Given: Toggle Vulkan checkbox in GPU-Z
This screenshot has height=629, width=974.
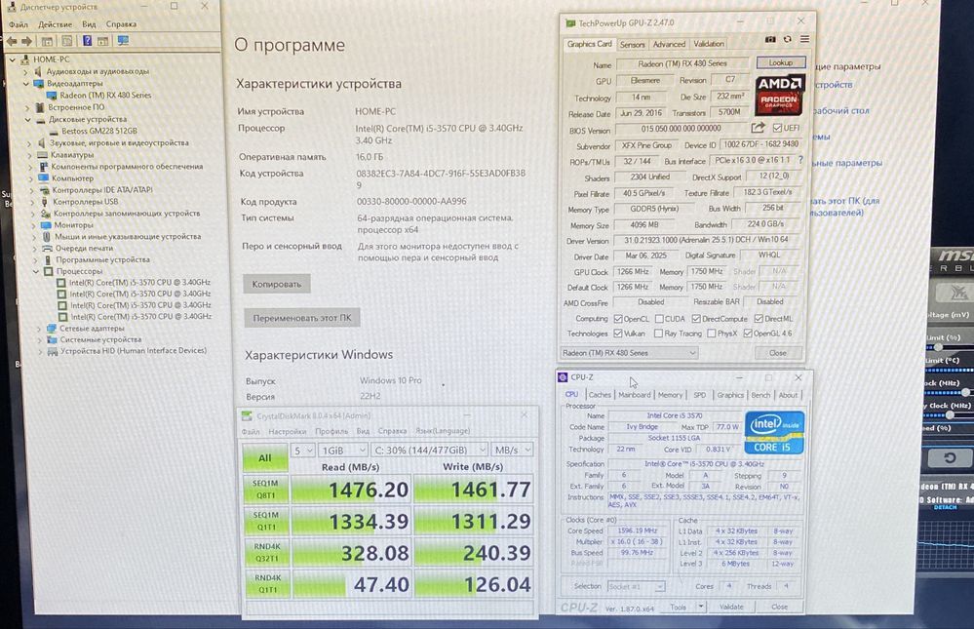Looking at the screenshot, I should click(x=618, y=334).
